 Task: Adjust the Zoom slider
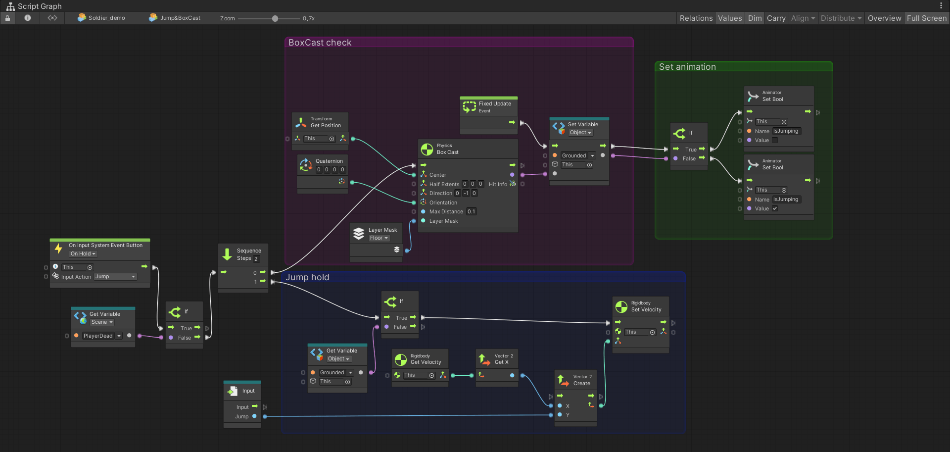(275, 18)
